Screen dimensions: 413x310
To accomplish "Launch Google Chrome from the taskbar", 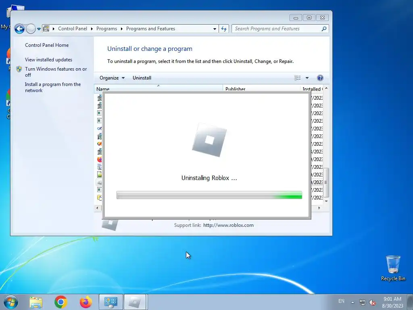I will (x=61, y=302).
